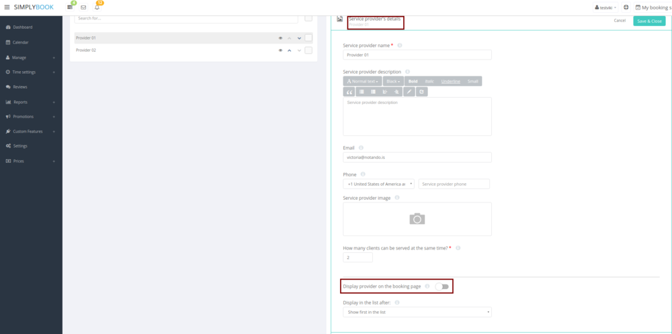Open Dashboard in the sidebar
Screen dimensions: 672x334
(x=23, y=27)
